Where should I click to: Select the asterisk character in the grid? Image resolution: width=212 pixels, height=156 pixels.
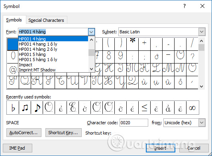132,44
